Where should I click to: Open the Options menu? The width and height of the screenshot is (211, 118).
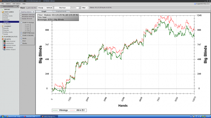coord(8,4)
